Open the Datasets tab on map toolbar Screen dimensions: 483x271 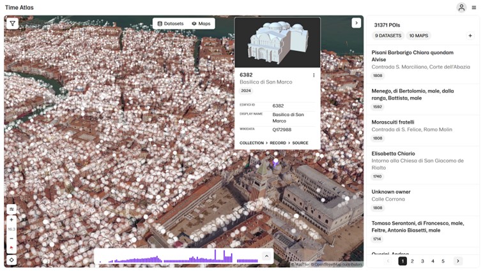(x=170, y=24)
